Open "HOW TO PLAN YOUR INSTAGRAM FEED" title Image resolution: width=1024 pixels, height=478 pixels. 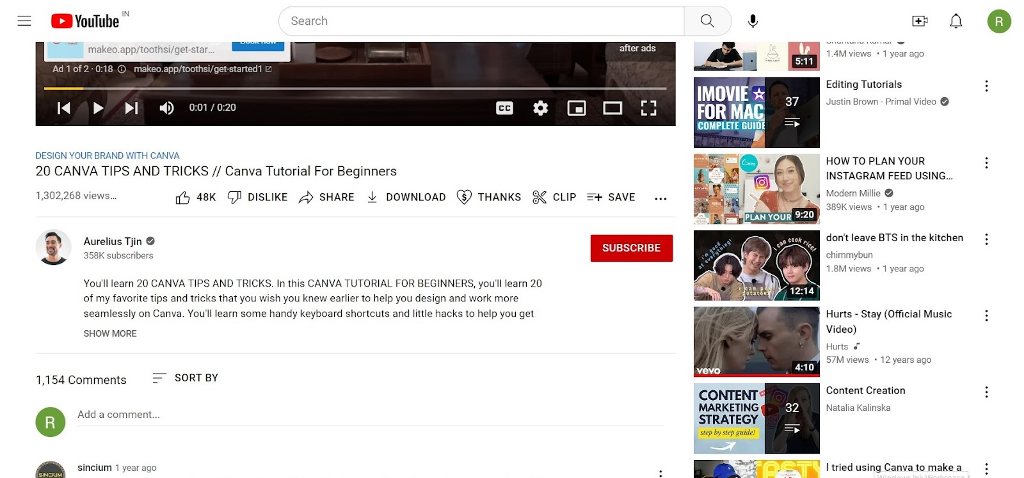[890, 168]
